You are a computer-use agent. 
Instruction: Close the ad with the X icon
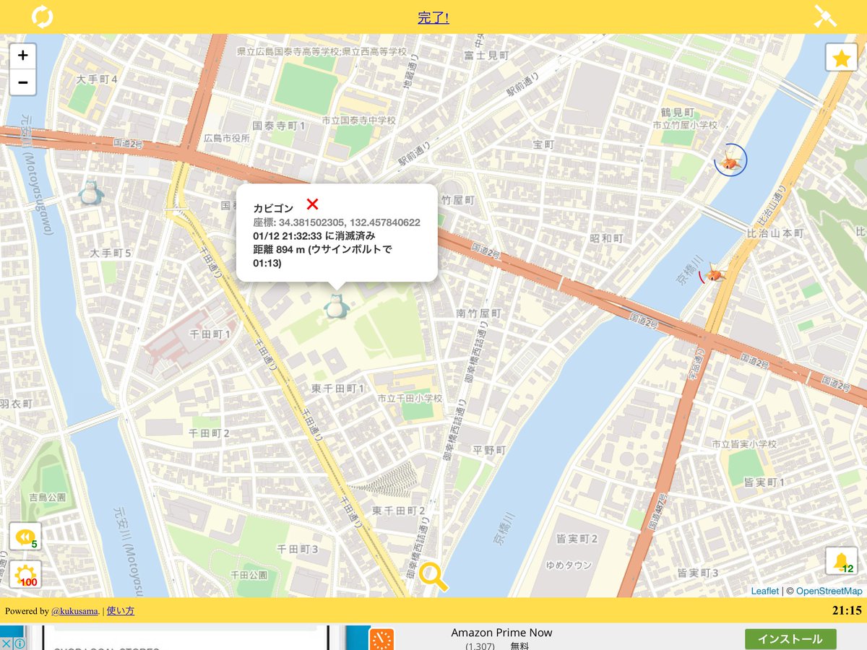point(6,643)
